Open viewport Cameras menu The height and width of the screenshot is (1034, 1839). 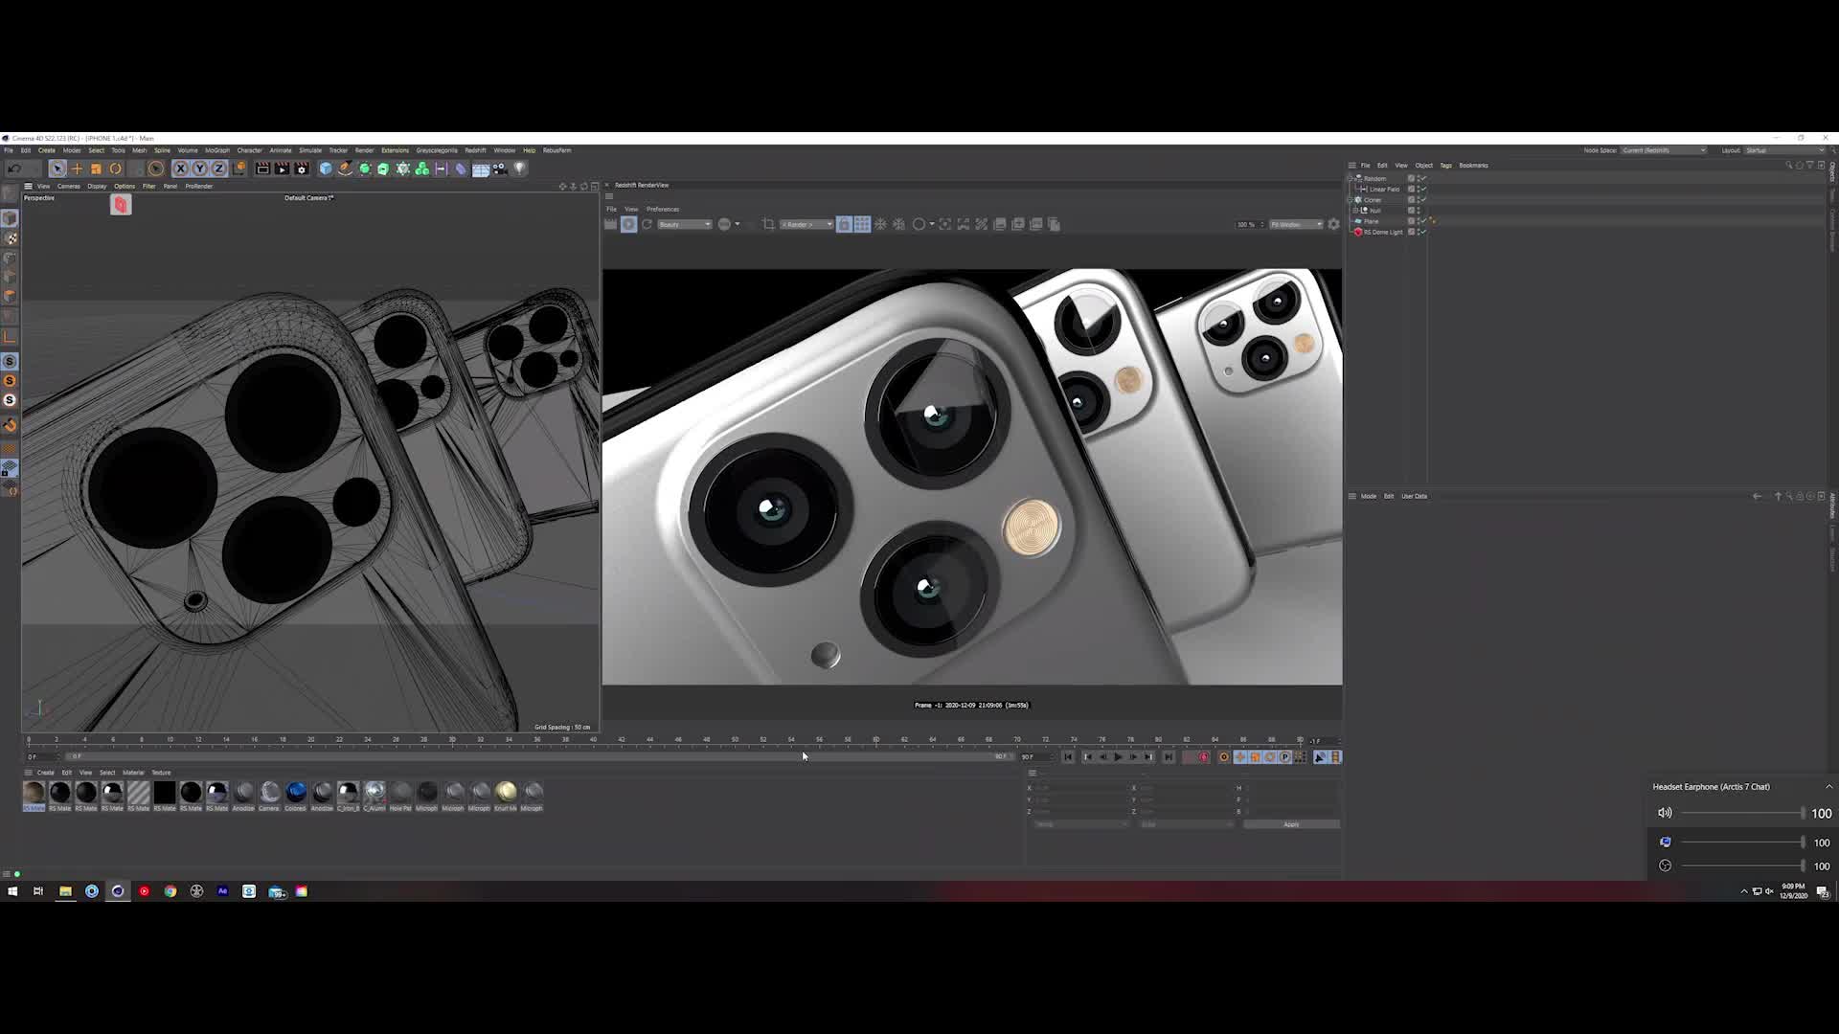(x=69, y=186)
